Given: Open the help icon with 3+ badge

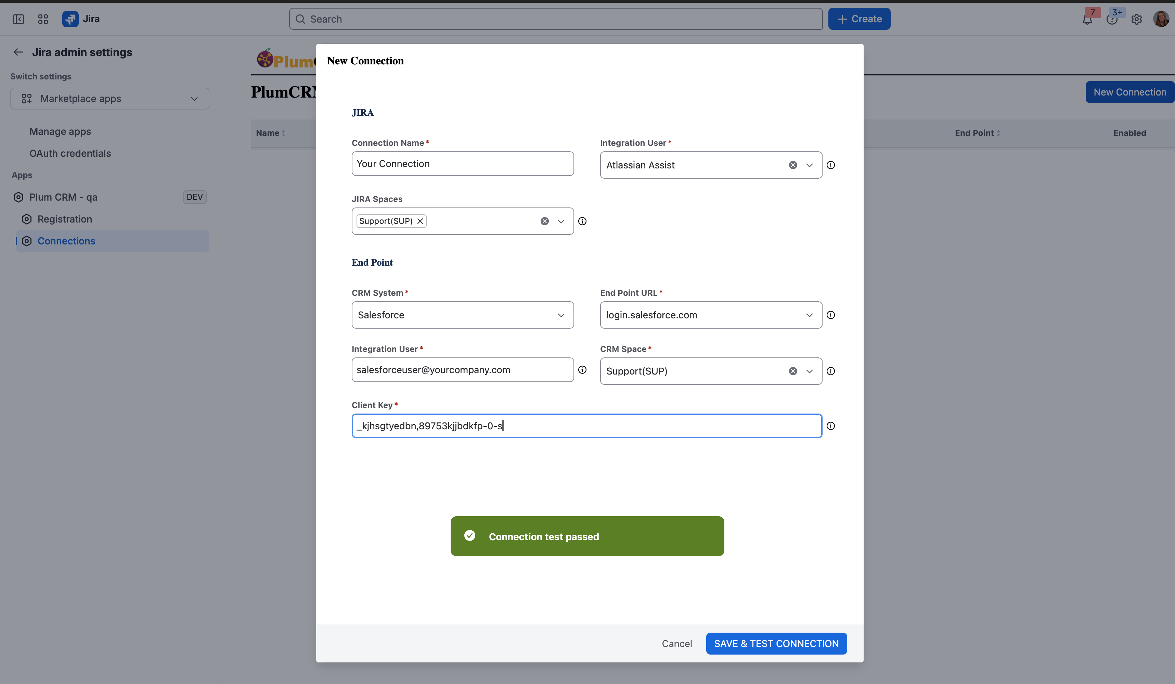Looking at the screenshot, I should (x=1112, y=19).
